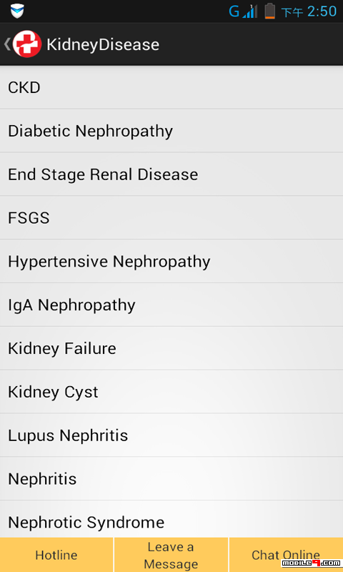Select Kidney Cyst from the list
The width and height of the screenshot is (343, 572).
[171, 391]
